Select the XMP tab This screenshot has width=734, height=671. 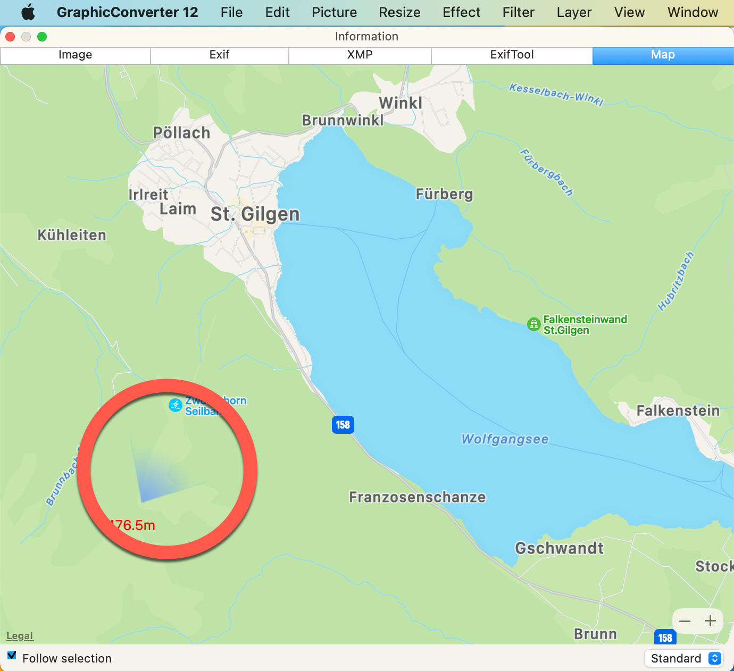point(360,55)
